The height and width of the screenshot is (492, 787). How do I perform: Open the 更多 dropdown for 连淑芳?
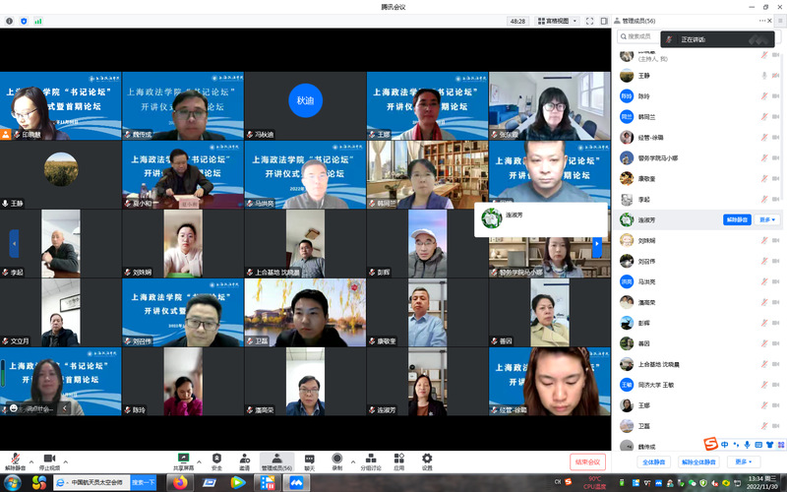(768, 219)
